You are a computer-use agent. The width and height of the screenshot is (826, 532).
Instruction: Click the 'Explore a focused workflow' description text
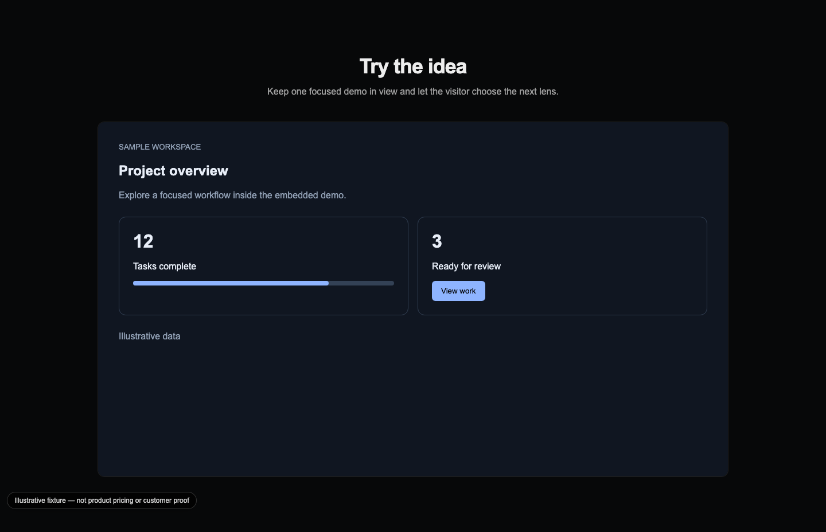tap(232, 195)
